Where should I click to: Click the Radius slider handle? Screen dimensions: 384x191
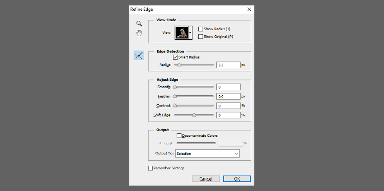pyautogui.click(x=179, y=65)
